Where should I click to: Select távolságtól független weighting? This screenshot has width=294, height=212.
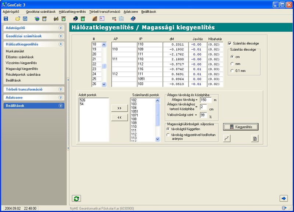tap(168, 129)
